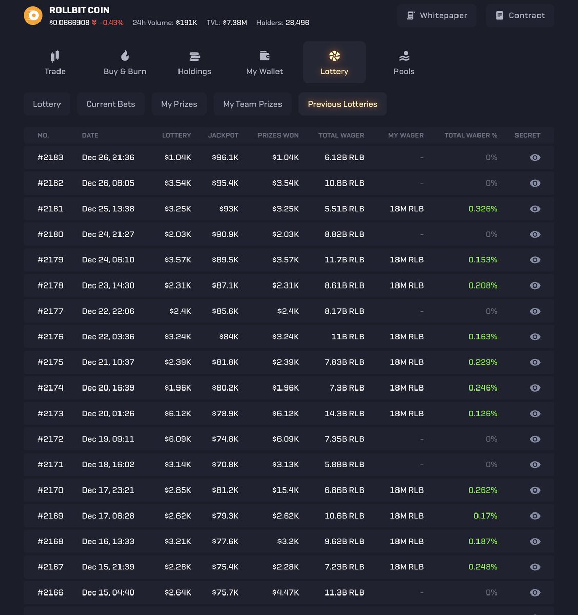The image size is (578, 615).
Task: Click the Holders 28,496 stat
Action: point(283,23)
